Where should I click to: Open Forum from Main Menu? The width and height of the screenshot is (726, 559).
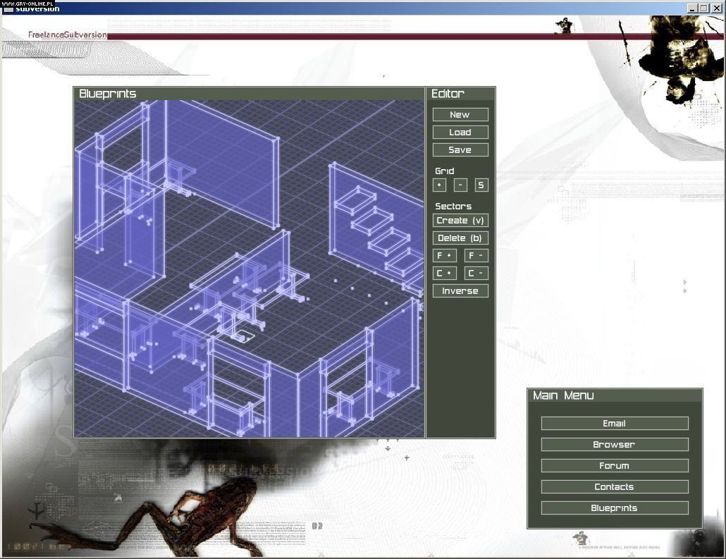pos(615,466)
